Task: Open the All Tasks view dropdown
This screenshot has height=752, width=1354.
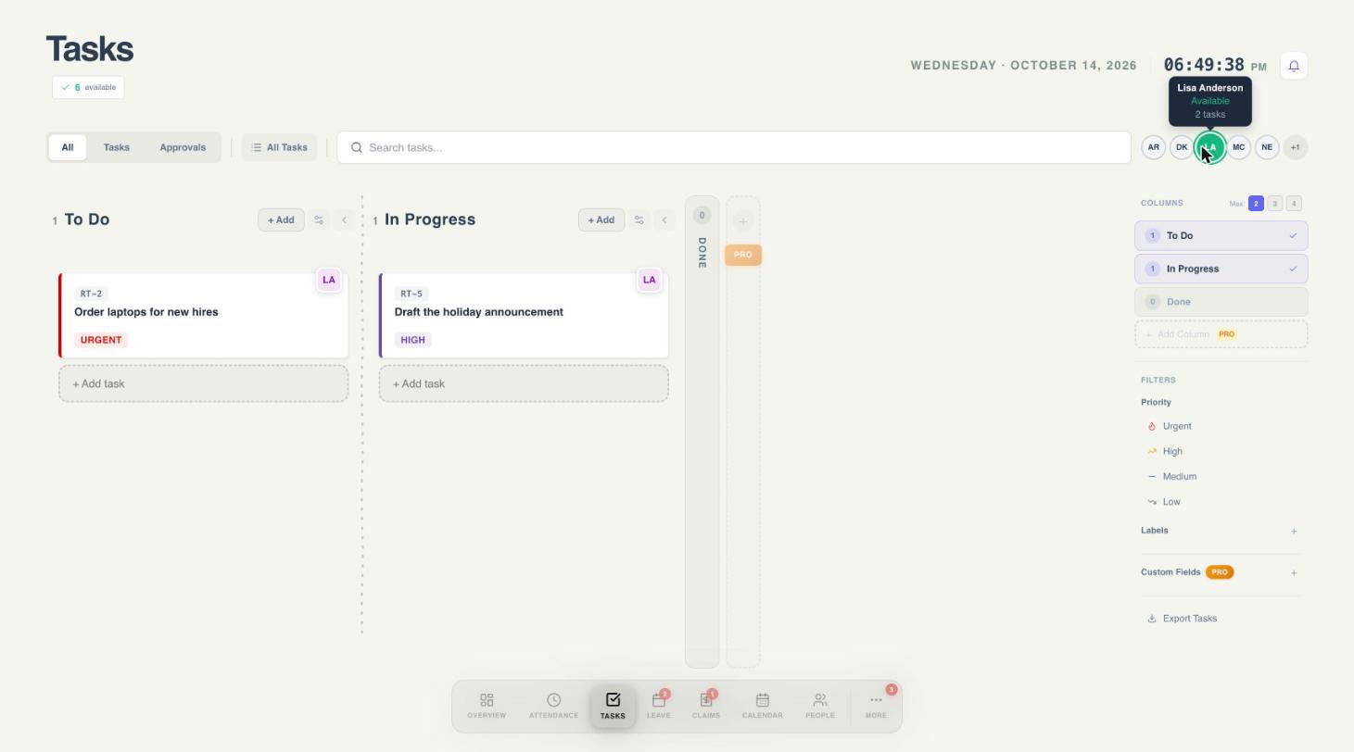Action: [x=280, y=147]
